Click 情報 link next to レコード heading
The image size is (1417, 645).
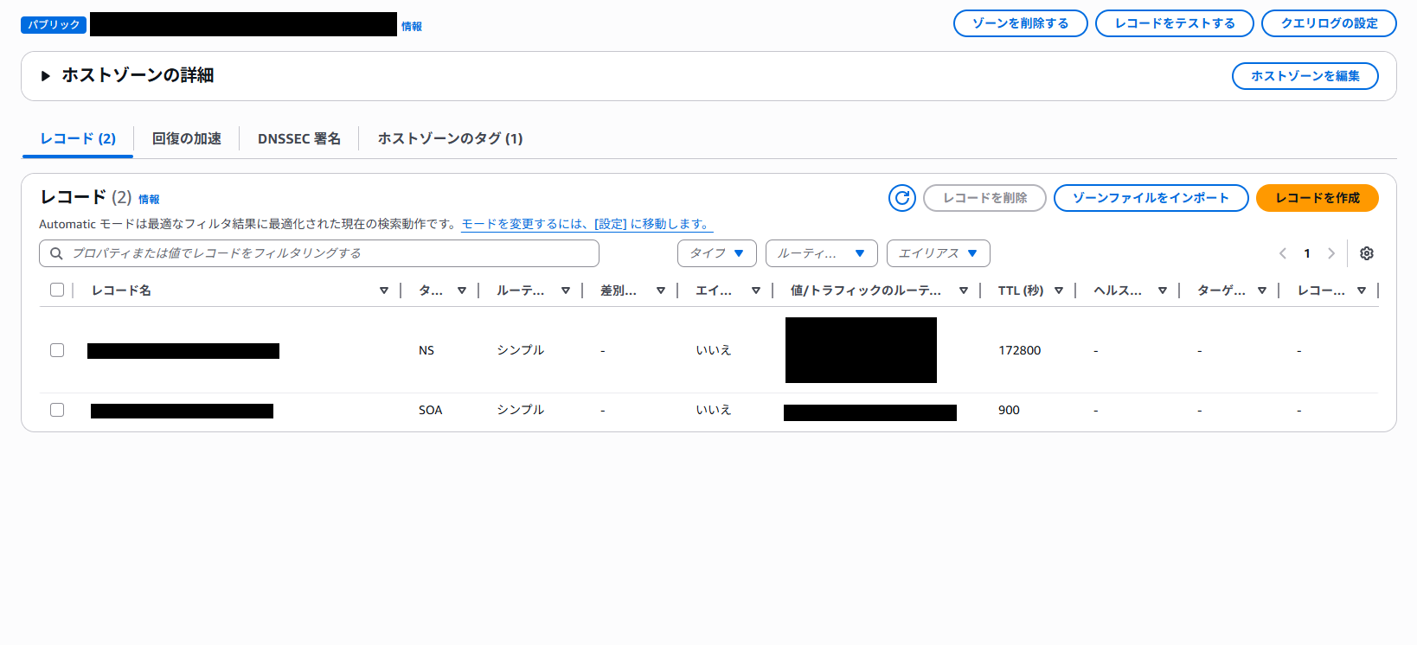(149, 200)
